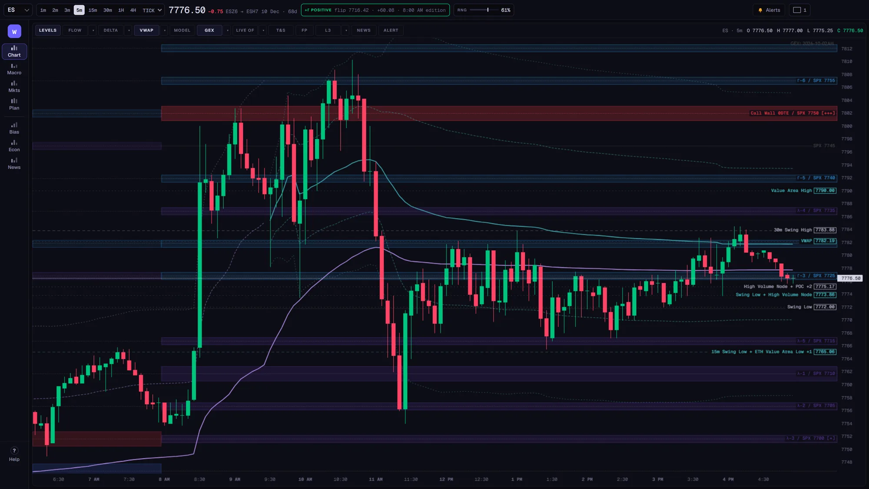The width and height of the screenshot is (869, 489).
Task: Toggle the LIVE OF overlay
Action: coord(245,30)
